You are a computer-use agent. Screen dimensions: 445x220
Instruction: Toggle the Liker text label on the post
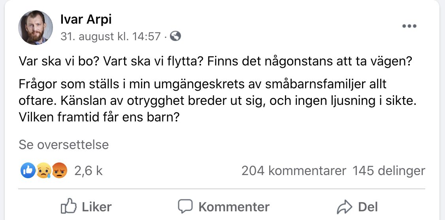click(96, 207)
